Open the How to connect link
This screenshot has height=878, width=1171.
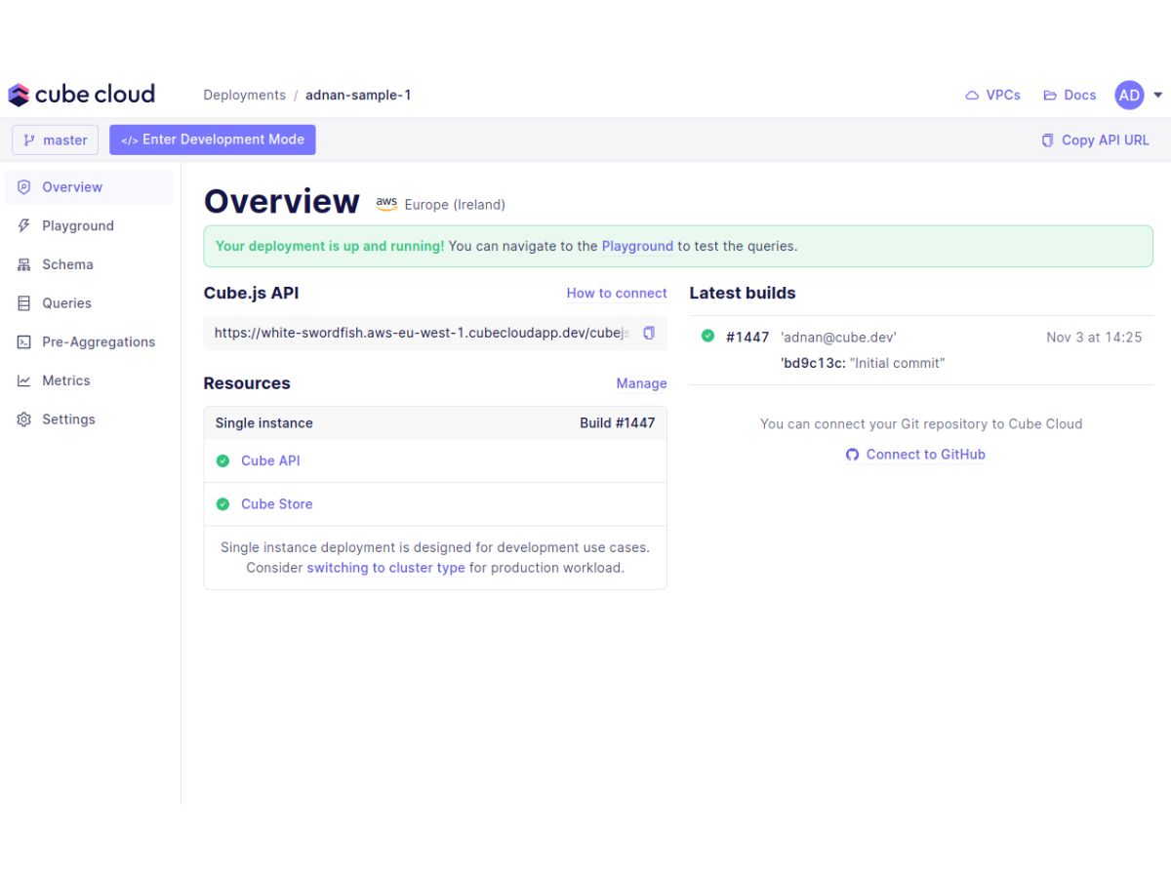pyautogui.click(x=617, y=293)
